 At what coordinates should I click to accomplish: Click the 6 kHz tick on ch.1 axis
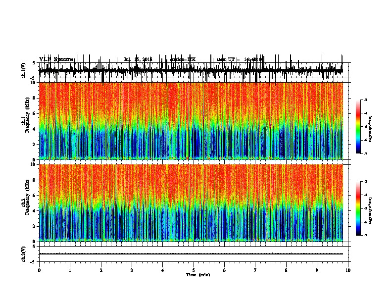coord(35,113)
